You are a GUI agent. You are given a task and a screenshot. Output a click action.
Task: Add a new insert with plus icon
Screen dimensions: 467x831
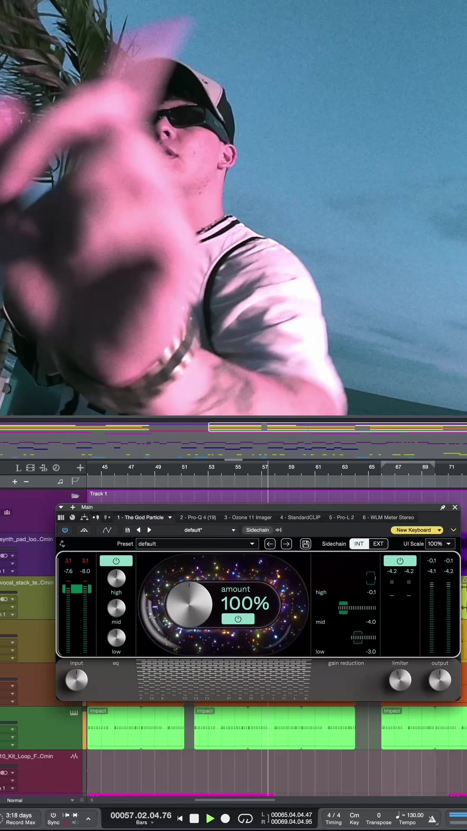coord(73,507)
